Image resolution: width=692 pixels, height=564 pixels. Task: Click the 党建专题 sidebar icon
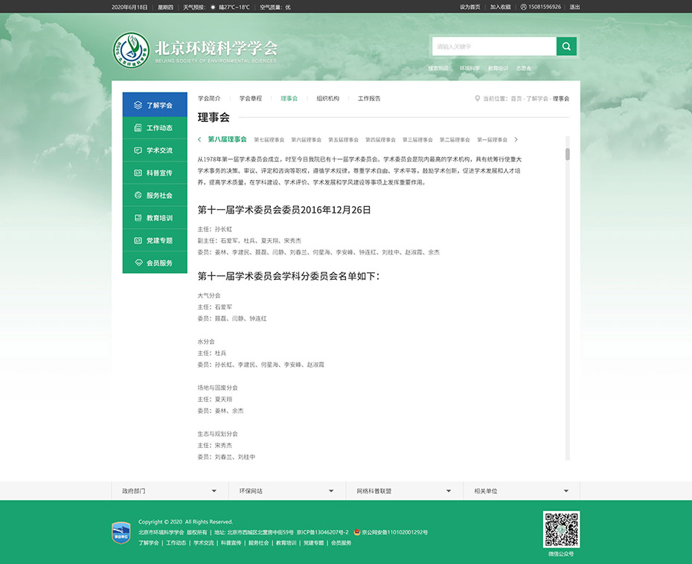138,240
